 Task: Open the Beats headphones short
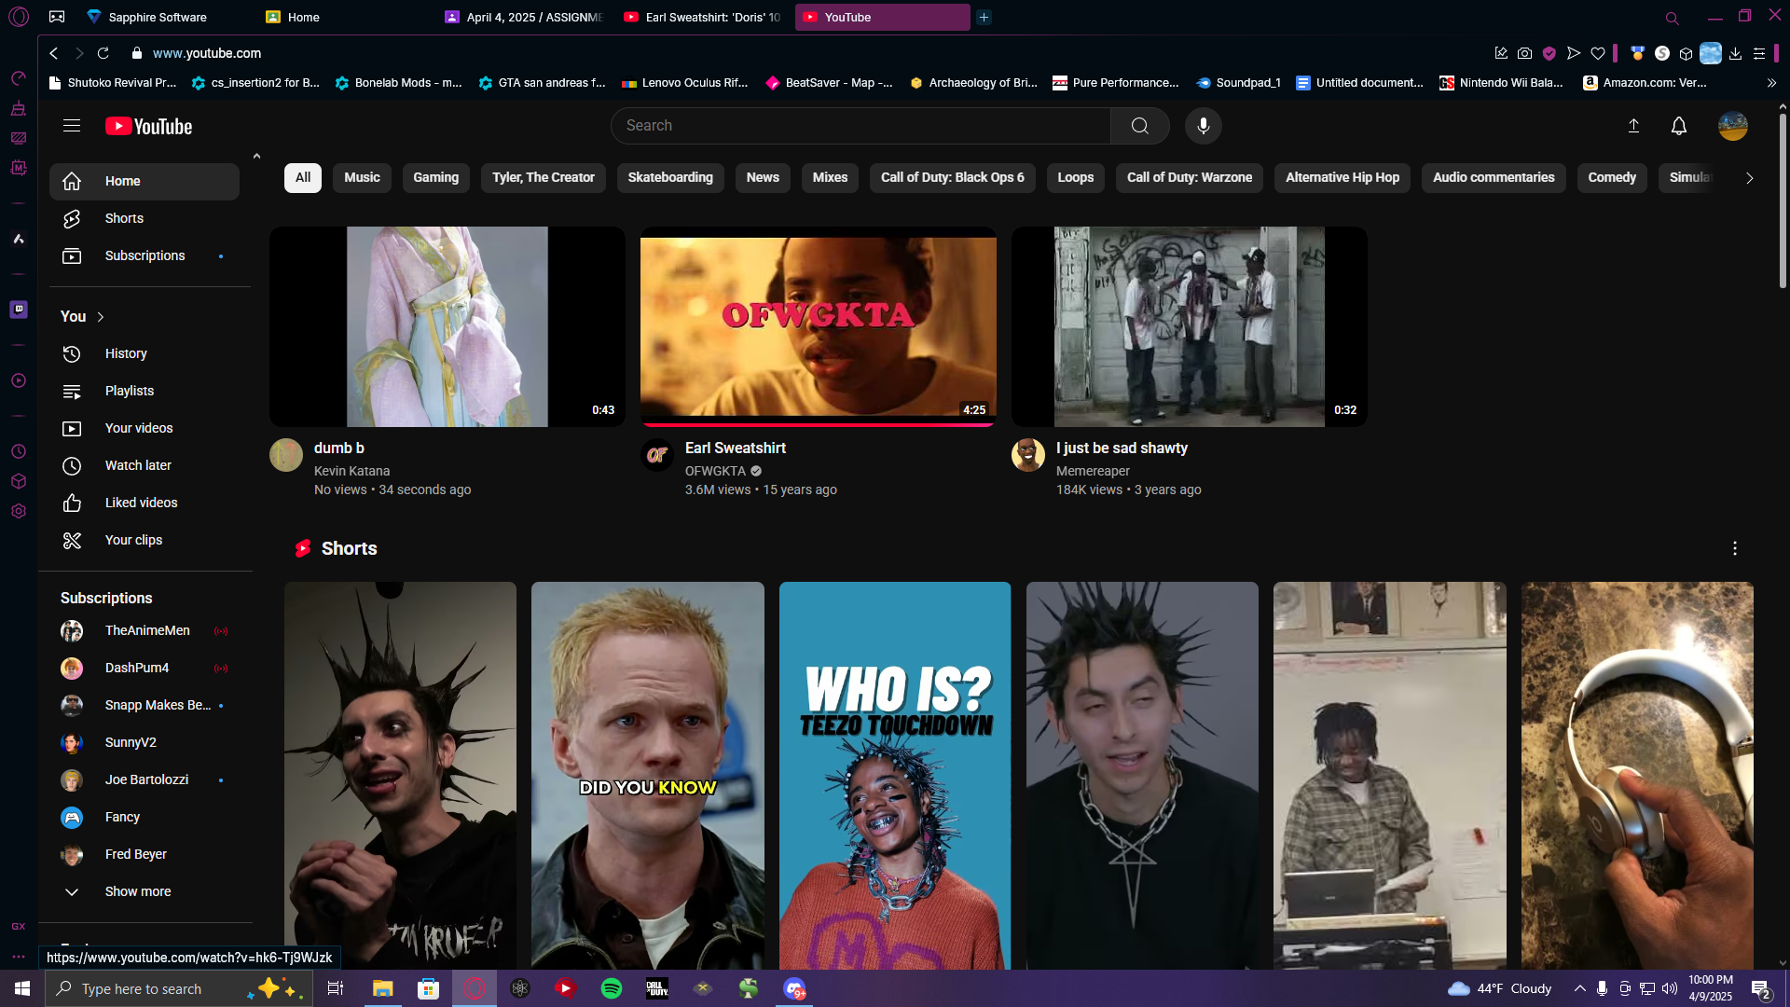coord(1637,776)
